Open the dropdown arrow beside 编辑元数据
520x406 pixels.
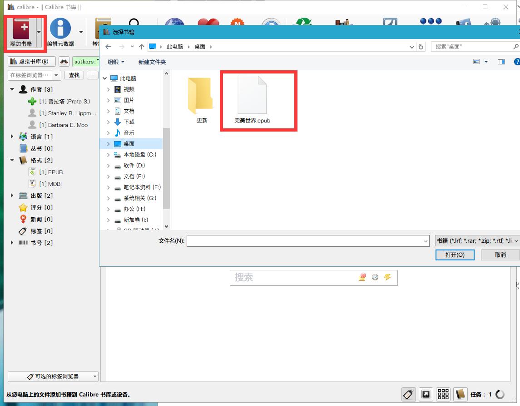81,32
